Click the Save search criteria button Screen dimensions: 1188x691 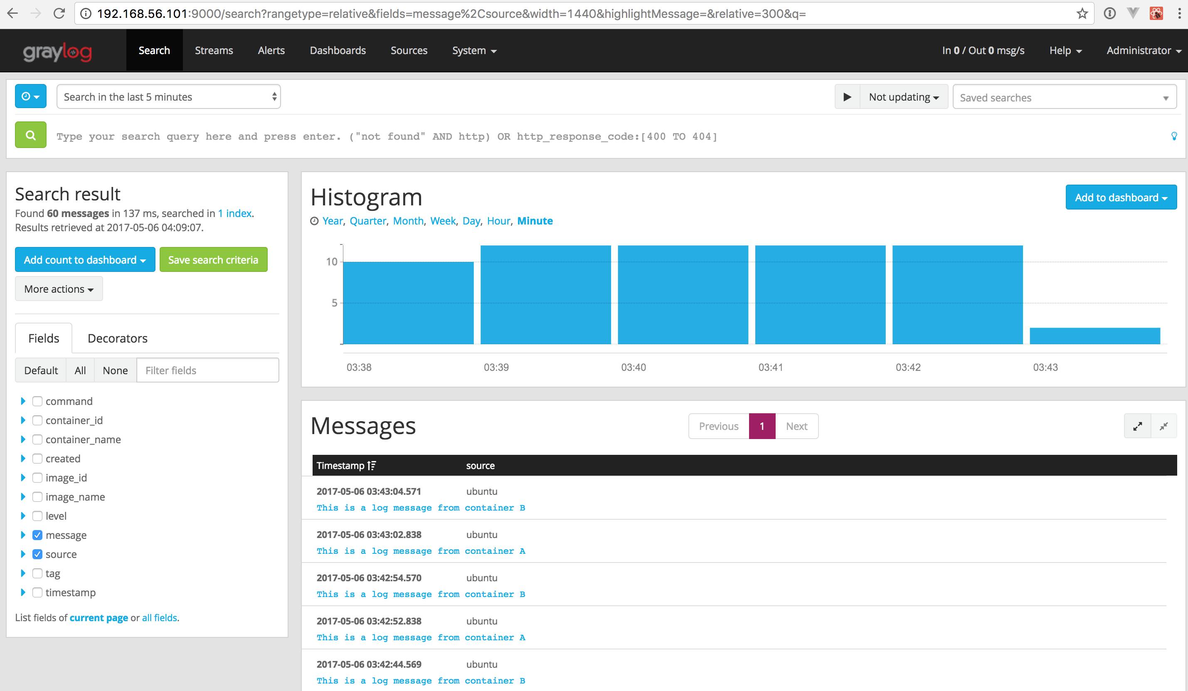(x=213, y=259)
